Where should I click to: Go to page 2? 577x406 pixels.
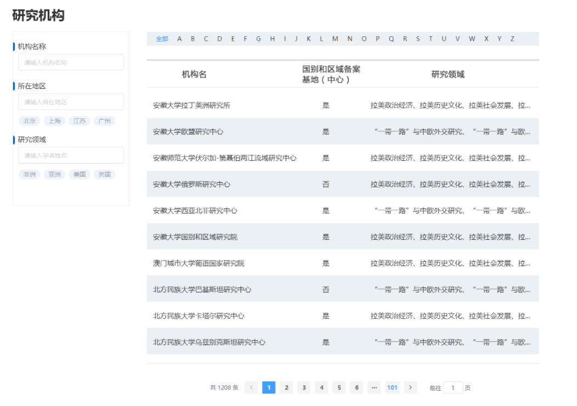[x=286, y=387]
